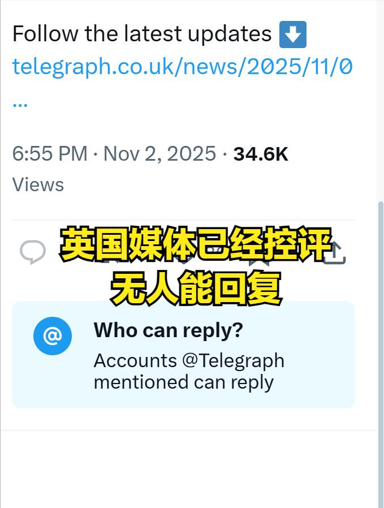Click the Views label
Viewport: 384px width, 508px height.
38,185
